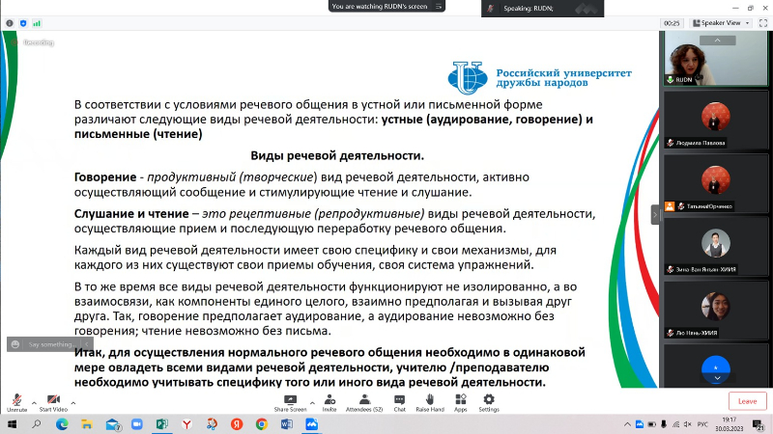Open the Chat panel
This screenshot has width=773, height=434.
click(399, 400)
